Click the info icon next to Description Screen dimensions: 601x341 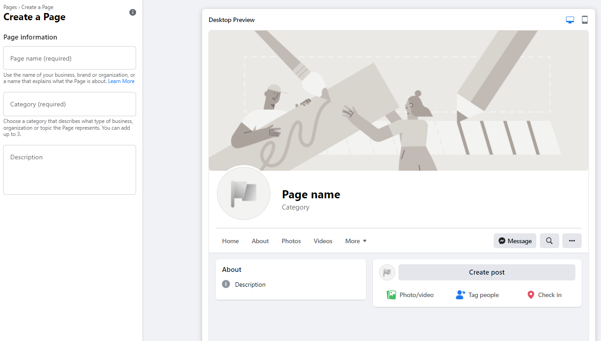[x=226, y=284]
